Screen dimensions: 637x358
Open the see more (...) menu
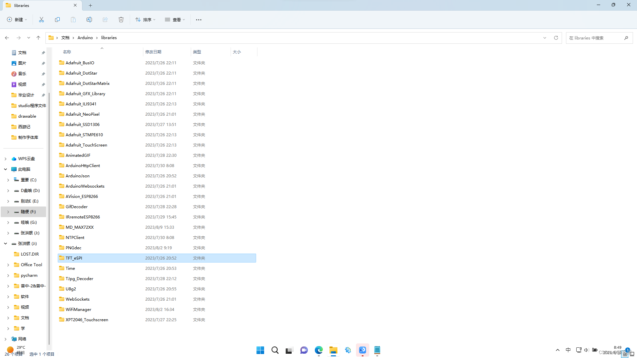tap(198, 20)
